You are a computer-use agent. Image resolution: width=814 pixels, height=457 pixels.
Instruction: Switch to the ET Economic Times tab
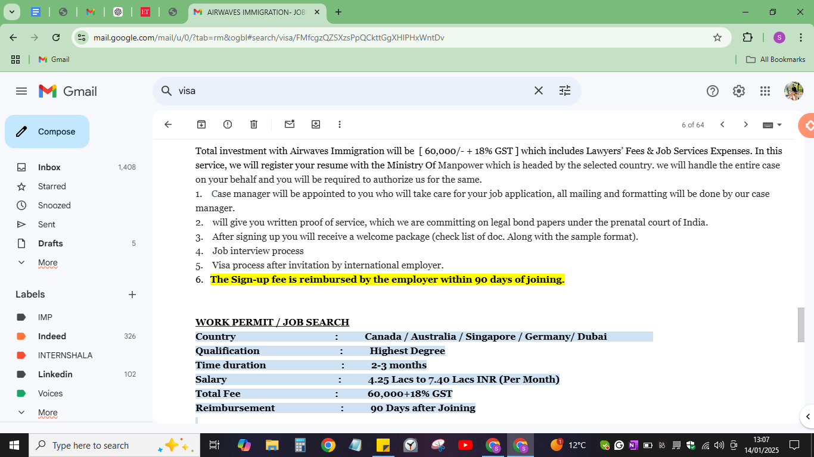point(145,12)
